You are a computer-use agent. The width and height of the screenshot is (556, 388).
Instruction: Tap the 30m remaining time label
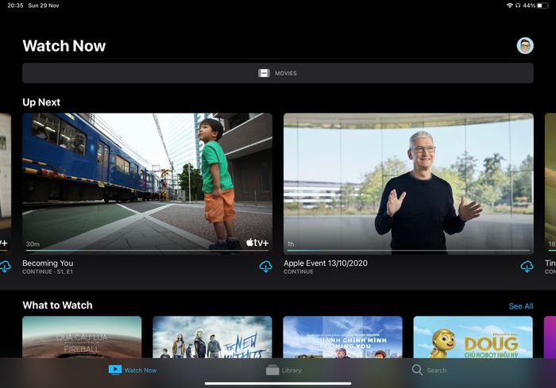click(x=33, y=244)
